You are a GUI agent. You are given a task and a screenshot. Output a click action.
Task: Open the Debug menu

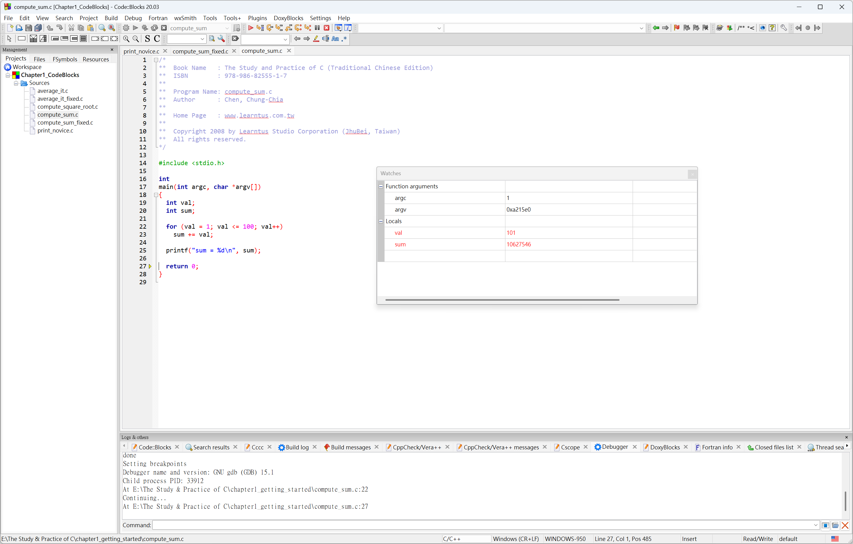(x=133, y=18)
